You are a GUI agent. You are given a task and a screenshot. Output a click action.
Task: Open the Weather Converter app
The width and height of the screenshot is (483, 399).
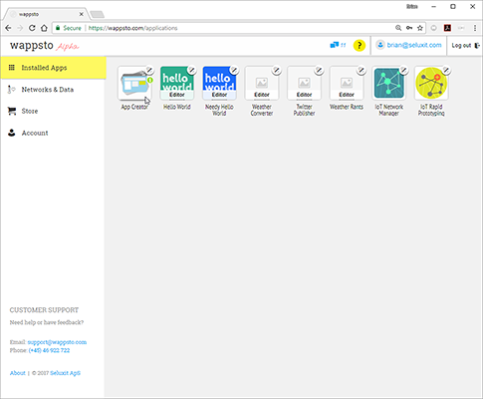pyautogui.click(x=262, y=83)
